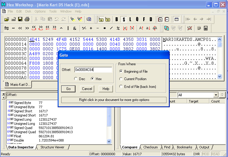The image size is (228, 157).
Task: Switch offset display to hex (16) icon
Action: pyautogui.click(x=101, y=19)
